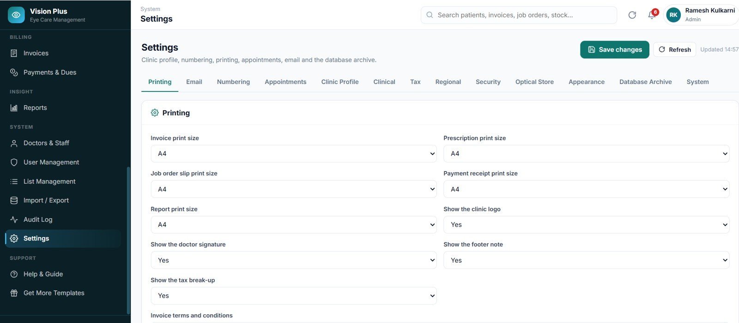Open Report print size dropdown
The image size is (739, 323).
click(x=293, y=225)
